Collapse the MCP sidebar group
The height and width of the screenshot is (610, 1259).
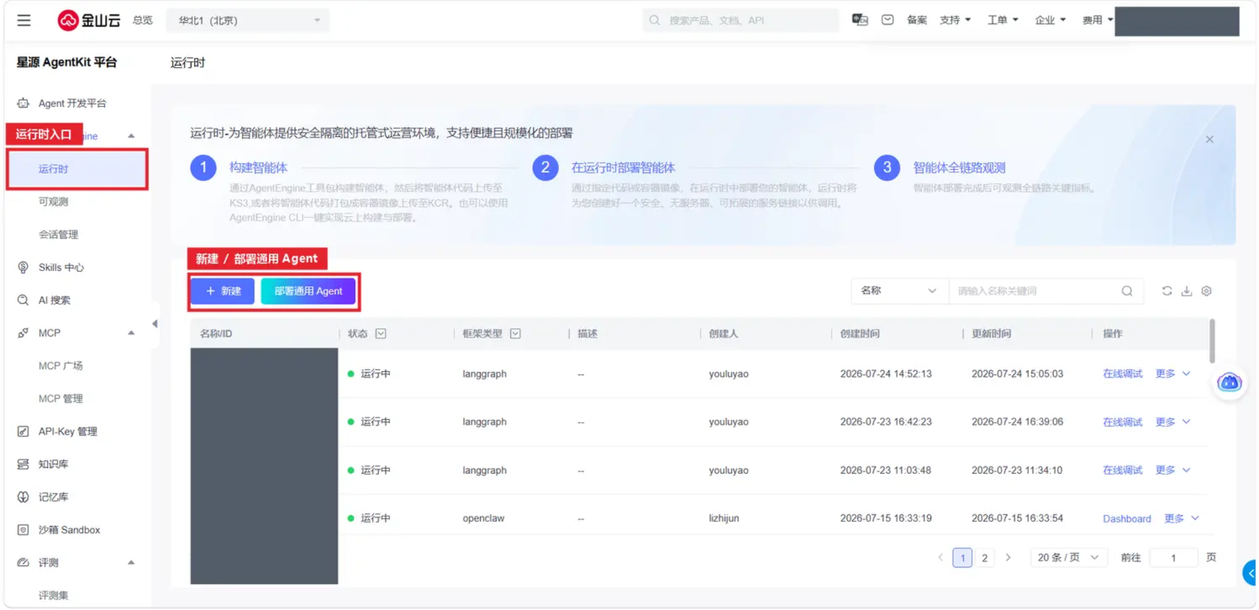131,333
